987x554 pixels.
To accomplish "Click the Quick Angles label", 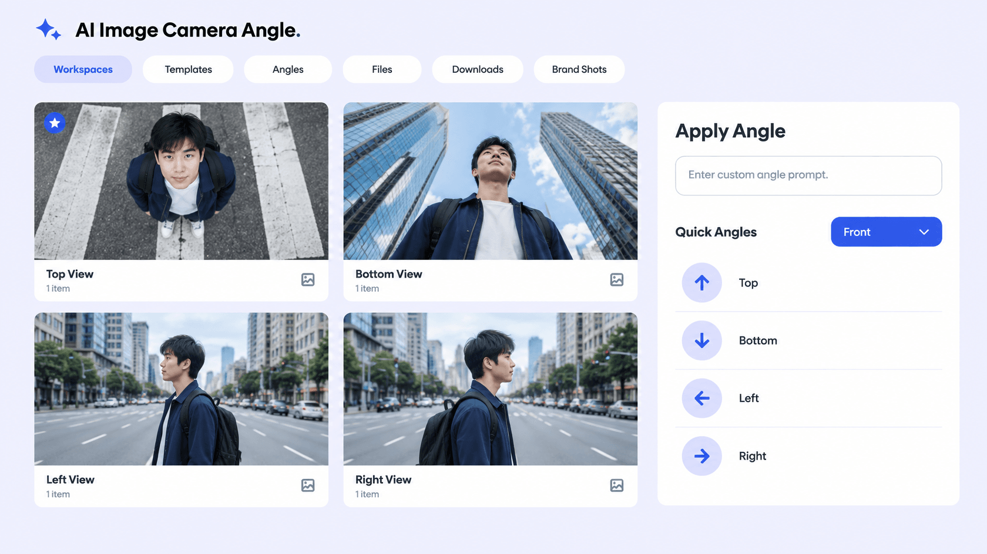I will (x=716, y=232).
